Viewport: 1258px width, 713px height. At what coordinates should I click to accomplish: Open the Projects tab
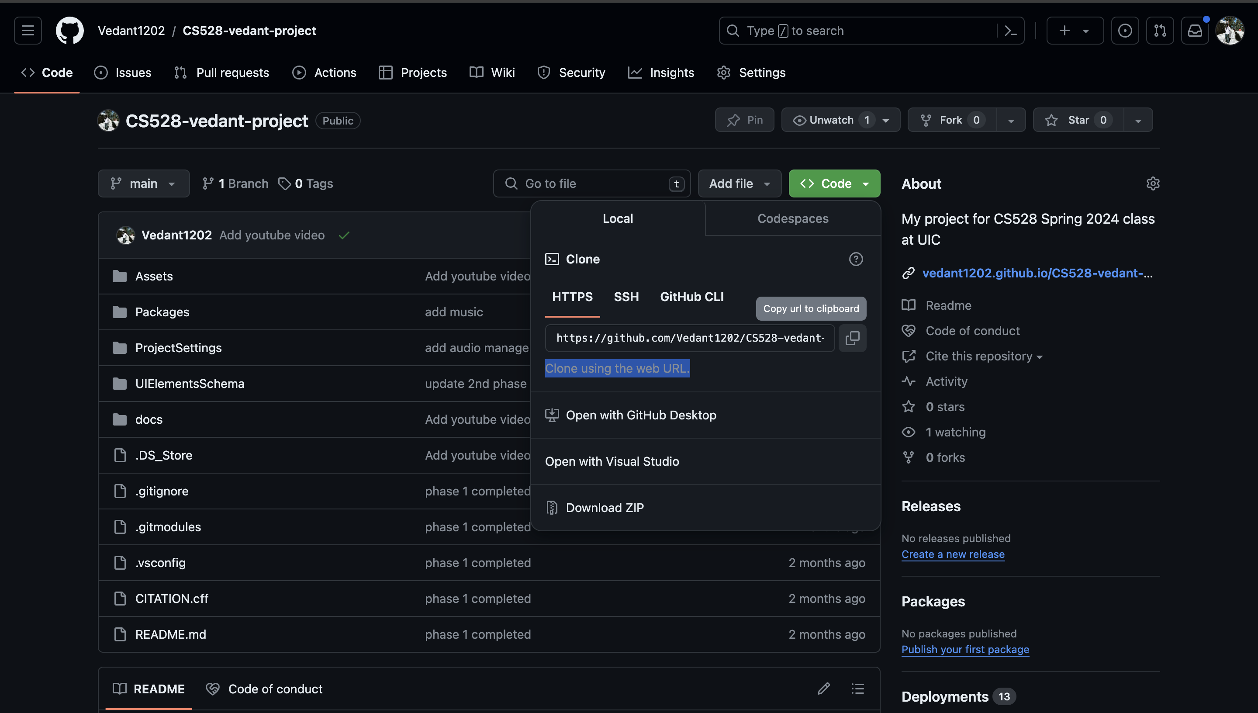(413, 73)
